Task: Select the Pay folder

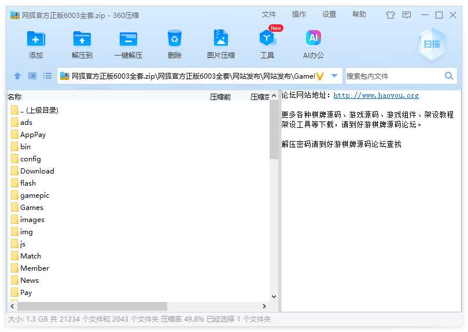Action: click(138, 292)
